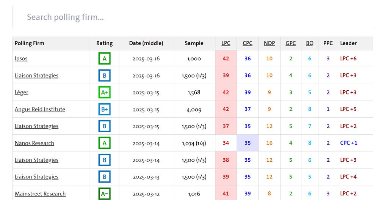Click the Polling Firm column header
Image resolution: width=379 pixels, height=200 pixels.
30,43
